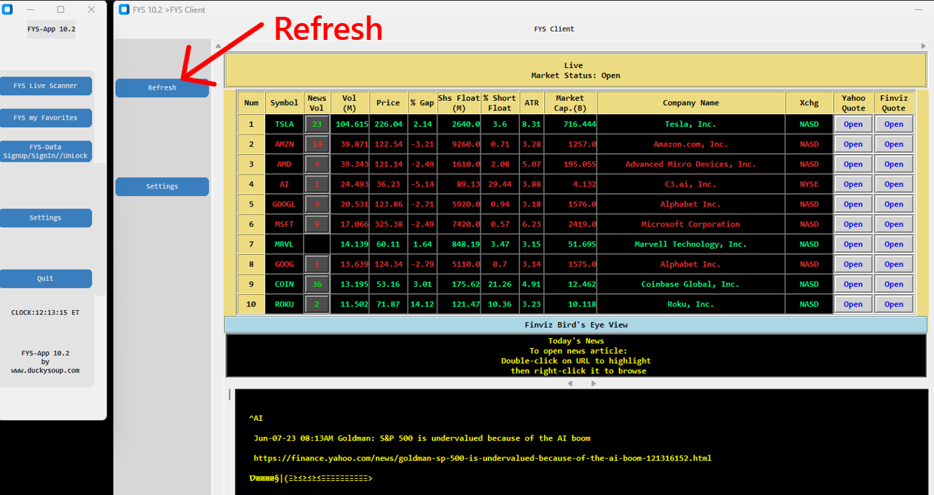
Task: Click right pane arrow below Today's News
Action: pos(593,383)
